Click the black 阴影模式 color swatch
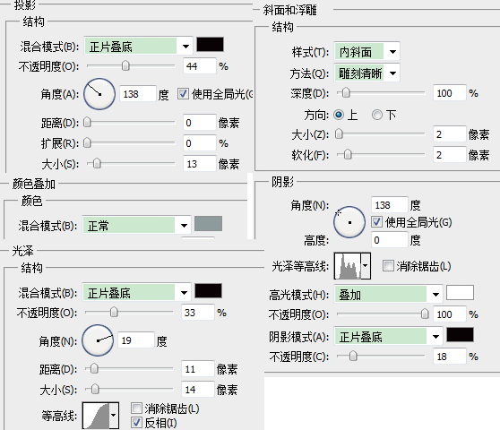The height and width of the screenshot is (430, 500). coord(460,335)
